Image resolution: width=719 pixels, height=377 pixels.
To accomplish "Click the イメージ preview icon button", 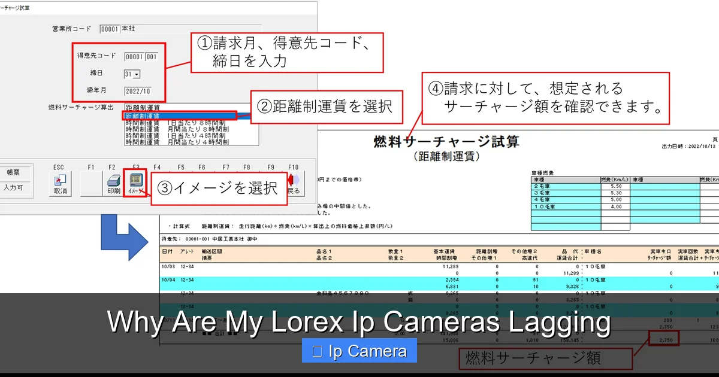I will (135, 184).
